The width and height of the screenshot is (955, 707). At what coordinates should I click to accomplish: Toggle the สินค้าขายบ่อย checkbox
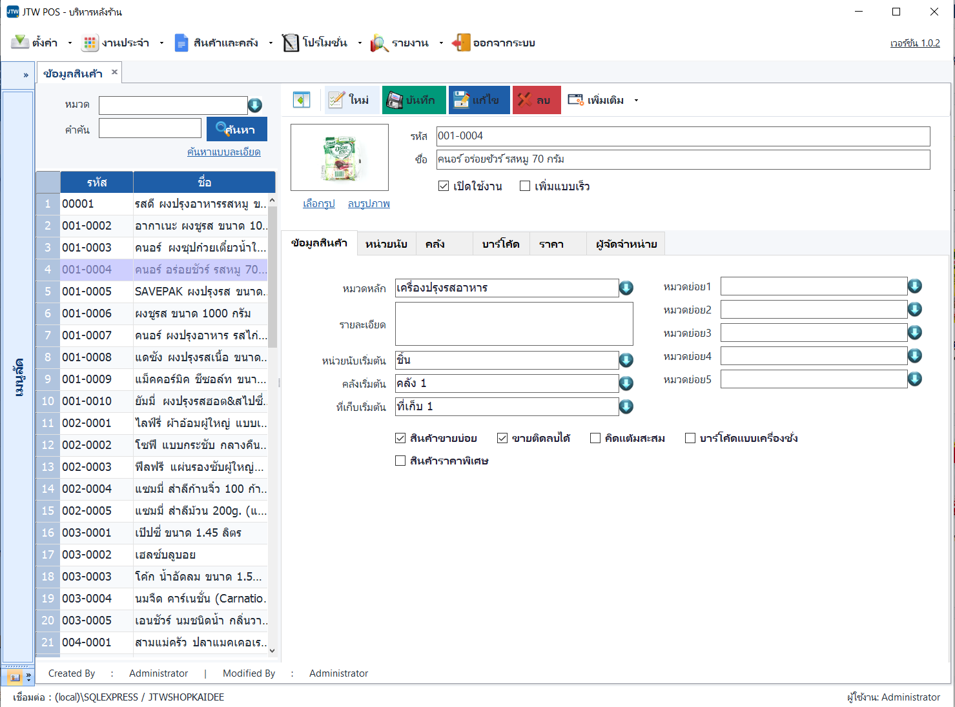[400, 438]
